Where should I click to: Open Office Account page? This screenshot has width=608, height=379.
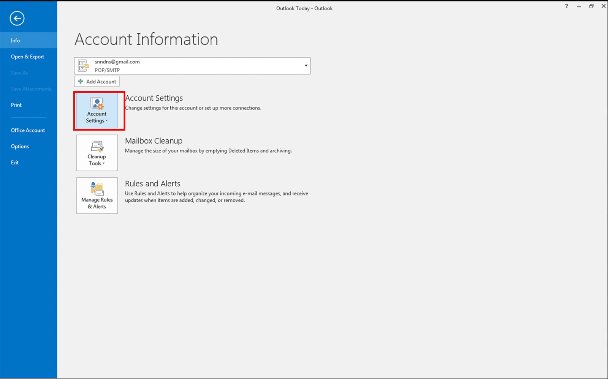pos(28,130)
